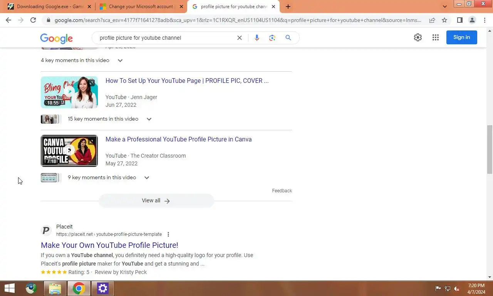Search by voice microphone icon
493x296 pixels.
(x=257, y=38)
